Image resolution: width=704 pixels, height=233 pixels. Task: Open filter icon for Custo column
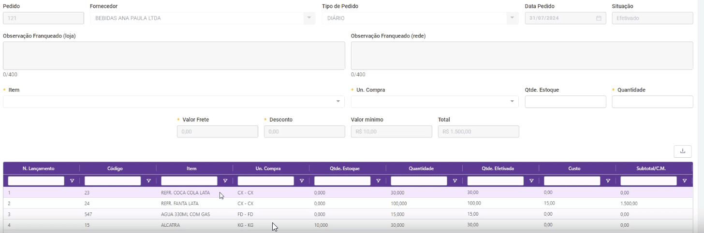click(608, 181)
